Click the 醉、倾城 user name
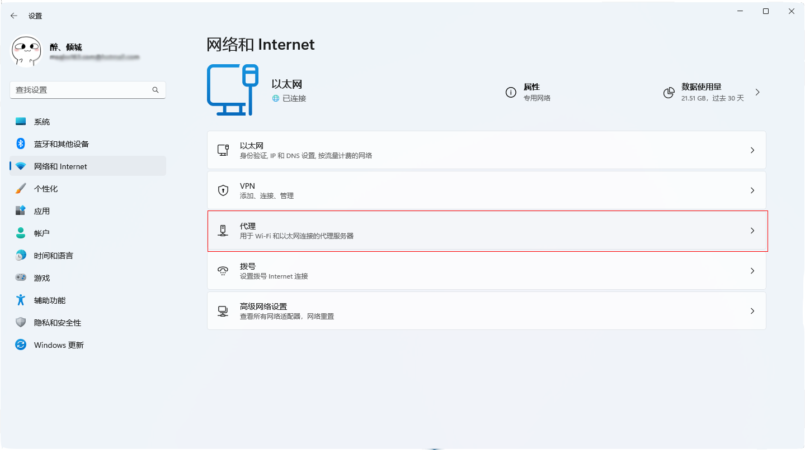Viewport: 805px width, 450px height. click(66, 47)
